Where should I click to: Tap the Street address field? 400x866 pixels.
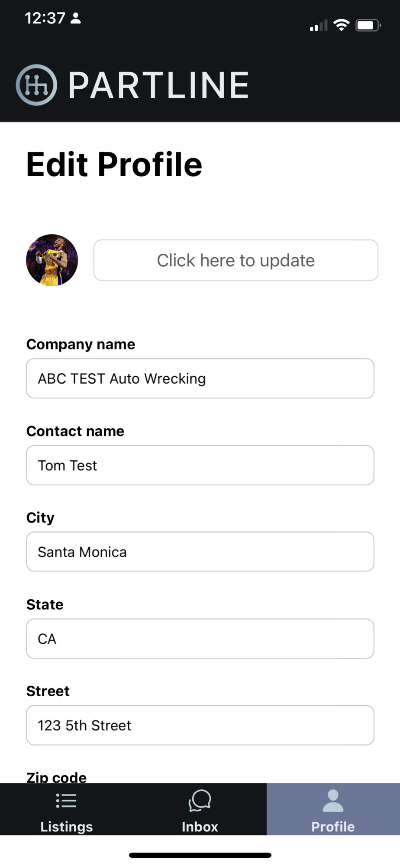(x=200, y=725)
